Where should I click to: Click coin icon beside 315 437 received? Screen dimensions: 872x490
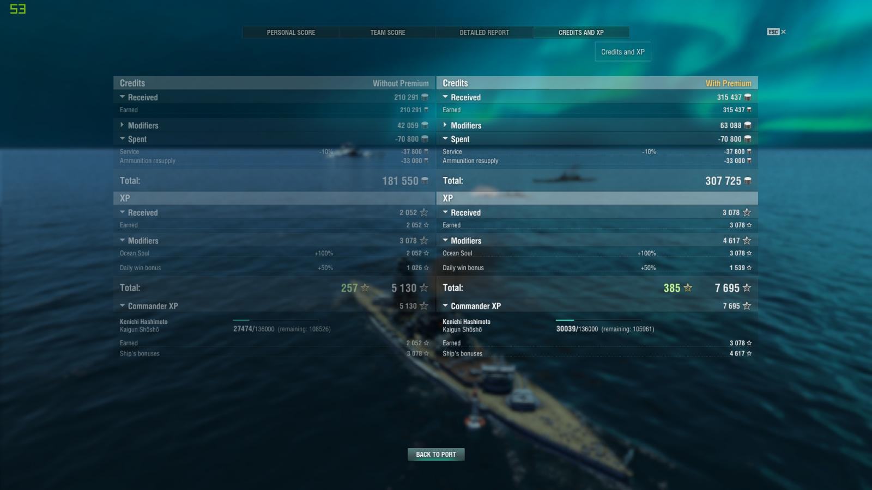[748, 97]
